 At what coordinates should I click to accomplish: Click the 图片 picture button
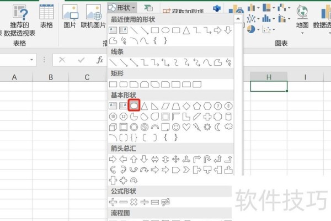[70, 17]
